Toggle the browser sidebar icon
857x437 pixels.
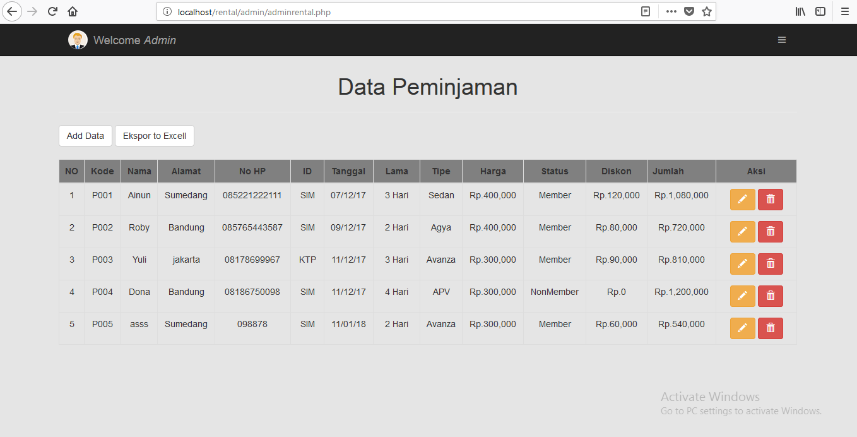click(x=820, y=11)
